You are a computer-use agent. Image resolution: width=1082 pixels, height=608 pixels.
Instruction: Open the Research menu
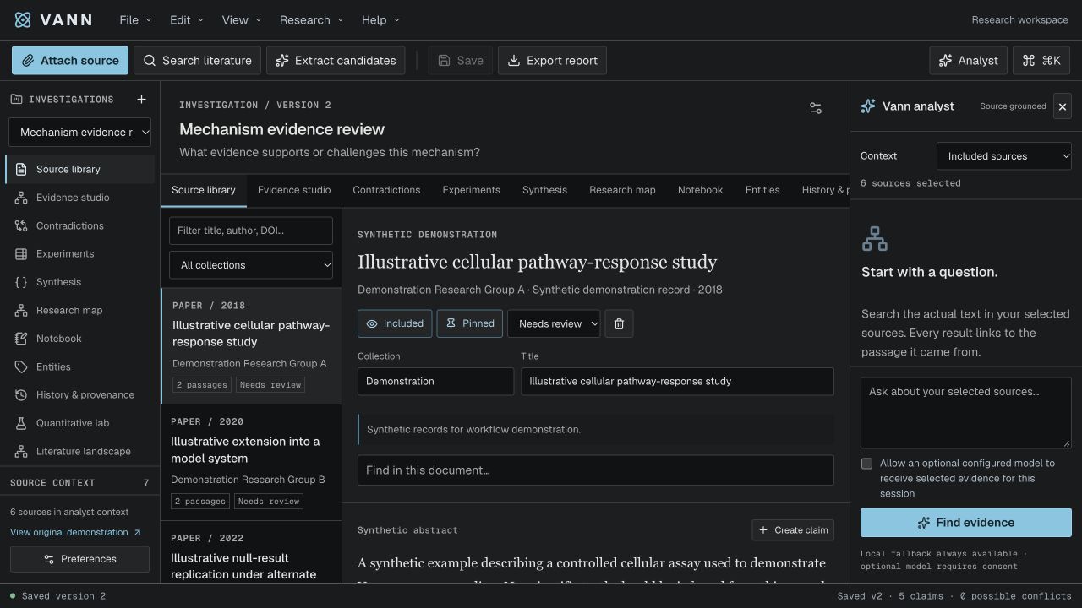pyautogui.click(x=311, y=20)
